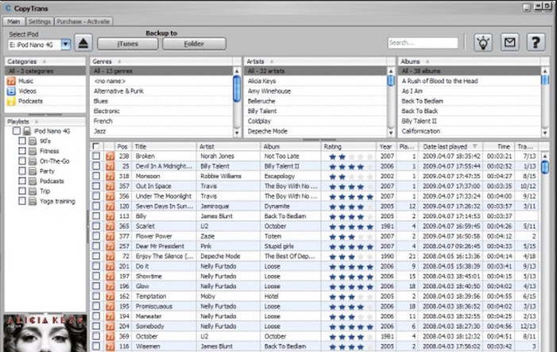This screenshot has height=352, width=557.
Task: Set the star rating for Monsoon
Action: (x=350, y=177)
